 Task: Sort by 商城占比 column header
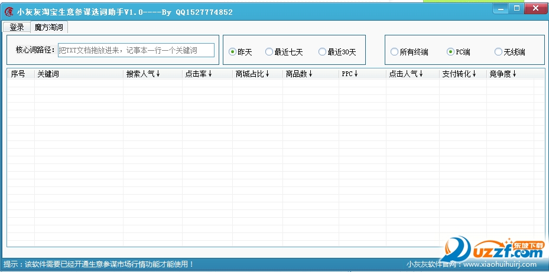tap(258, 74)
